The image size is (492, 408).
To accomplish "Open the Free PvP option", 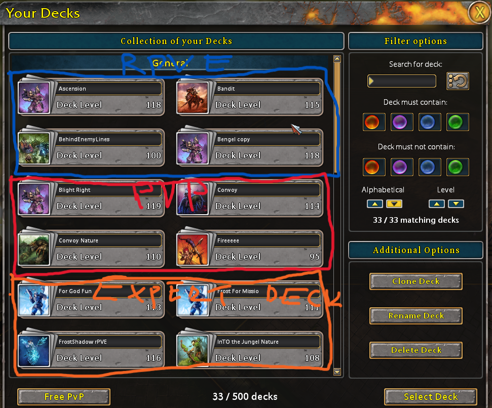I will 64,397.
